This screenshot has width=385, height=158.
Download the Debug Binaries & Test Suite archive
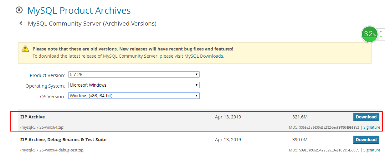366,140
